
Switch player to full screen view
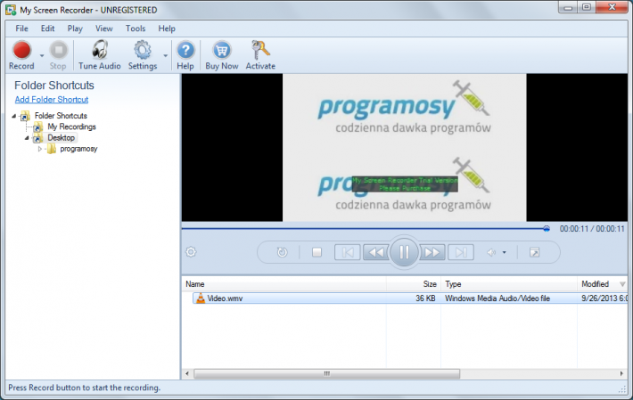534,252
